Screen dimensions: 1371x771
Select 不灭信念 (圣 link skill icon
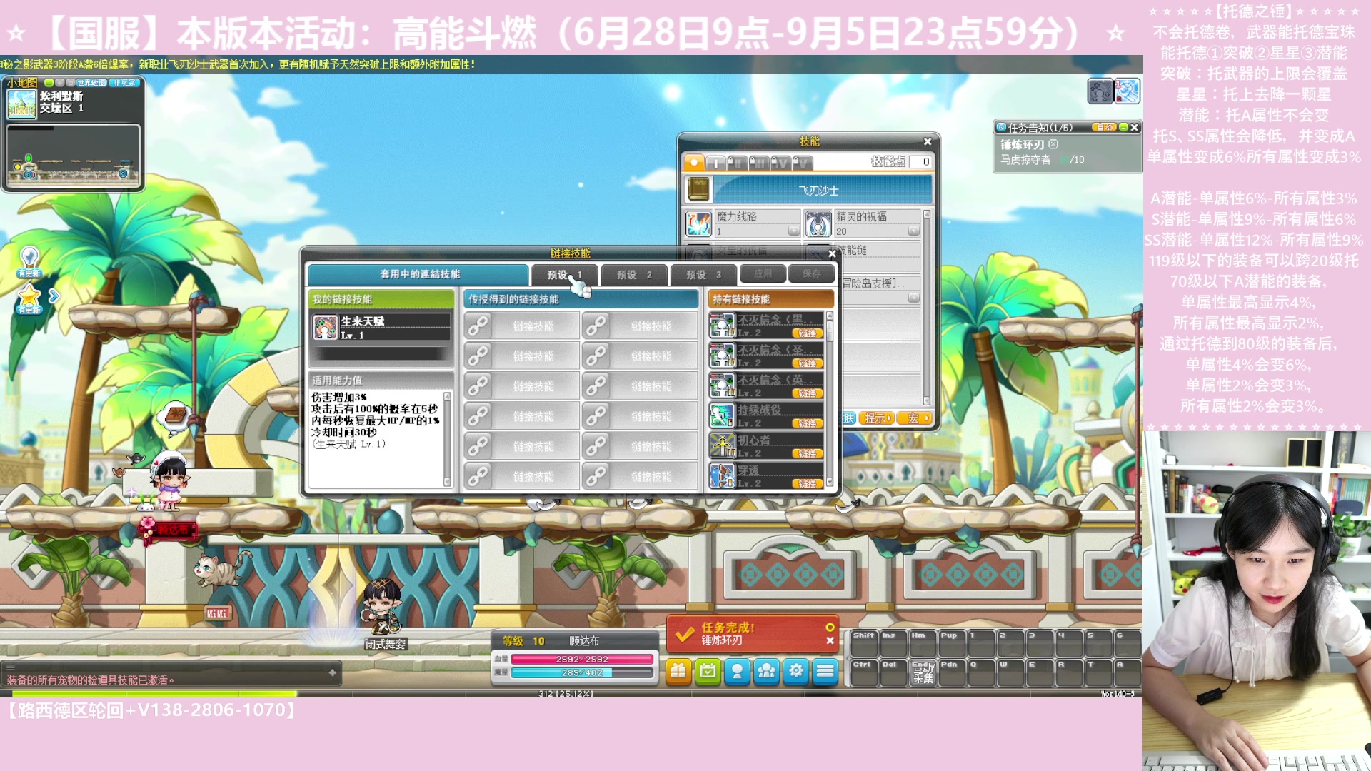pos(722,356)
